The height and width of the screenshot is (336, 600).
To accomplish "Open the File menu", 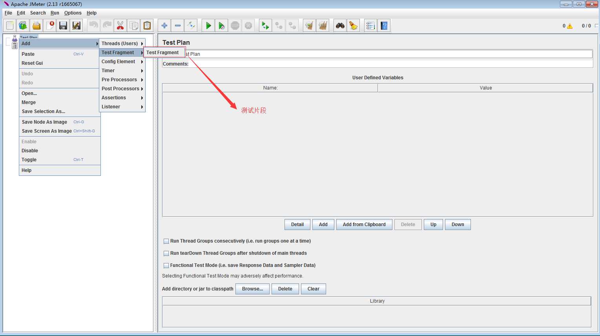I will pyautogui.click(x=8, y=13).
